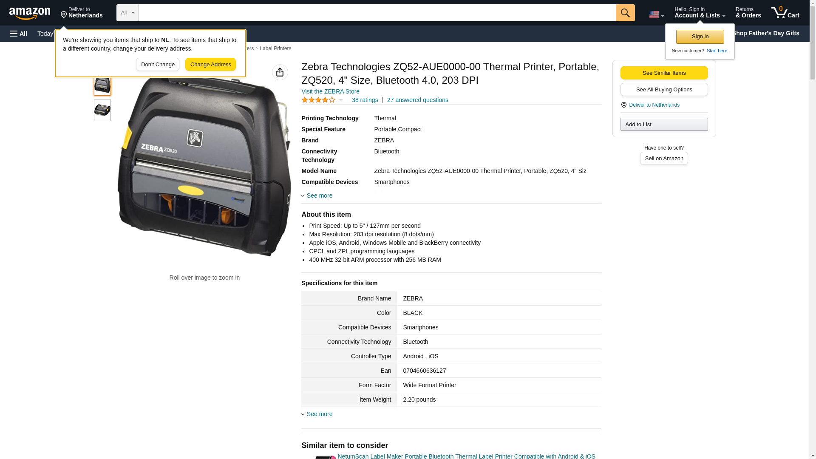Viewport: 816px width, 459px height.
Task: Open the Add to List dropdown
Action: 663,124
